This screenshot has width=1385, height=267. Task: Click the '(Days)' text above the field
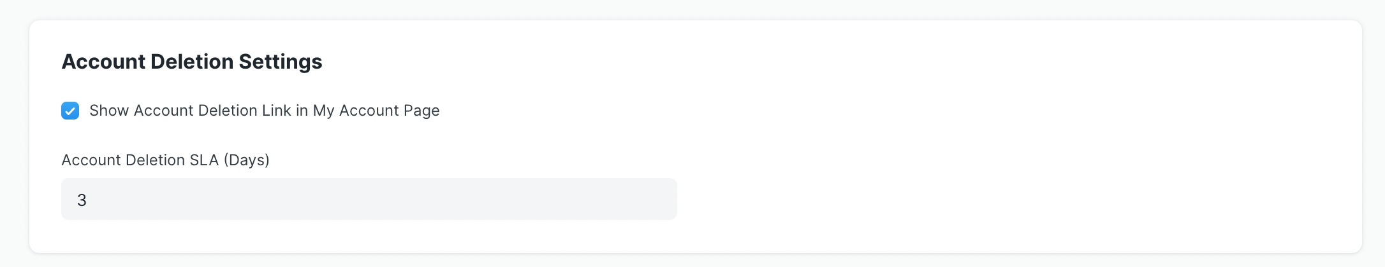coord(247,160)
